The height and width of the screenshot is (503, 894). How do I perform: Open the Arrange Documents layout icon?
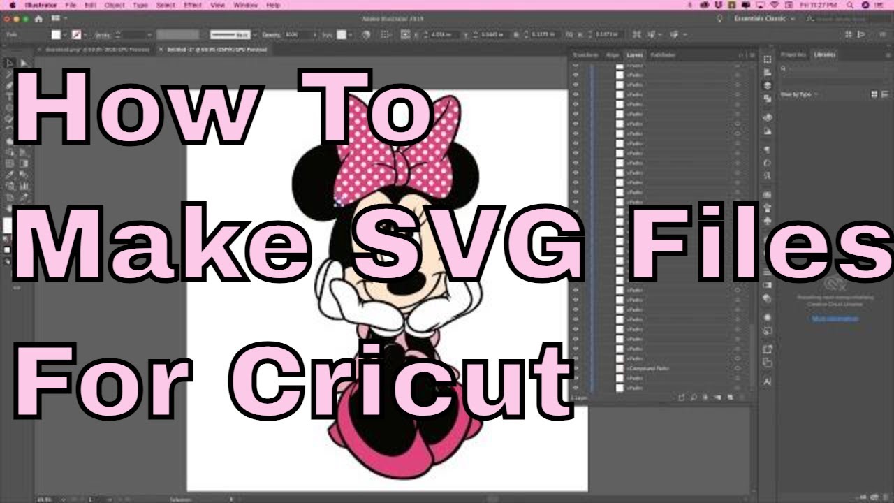56,19
